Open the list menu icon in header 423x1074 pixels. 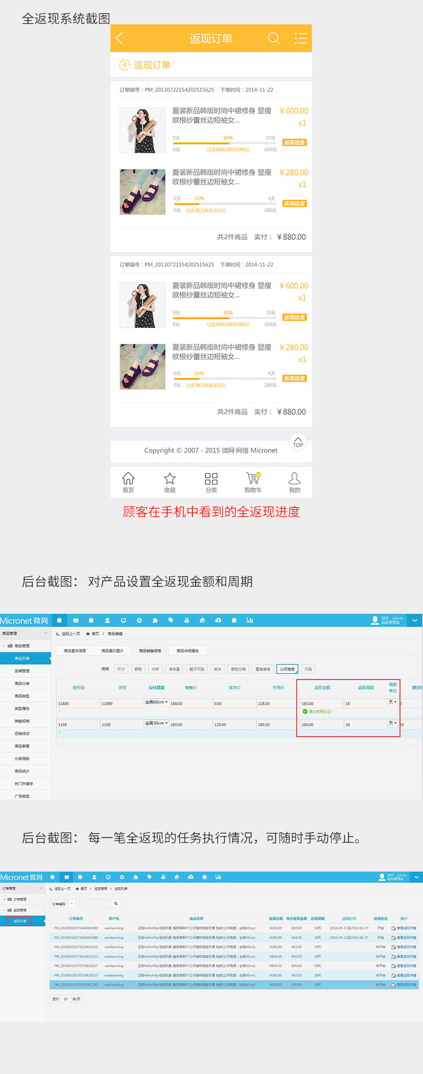(300, 39)
